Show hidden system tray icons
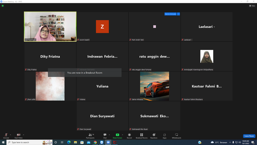This screenshot has width=257, height=145. (230, 142)
